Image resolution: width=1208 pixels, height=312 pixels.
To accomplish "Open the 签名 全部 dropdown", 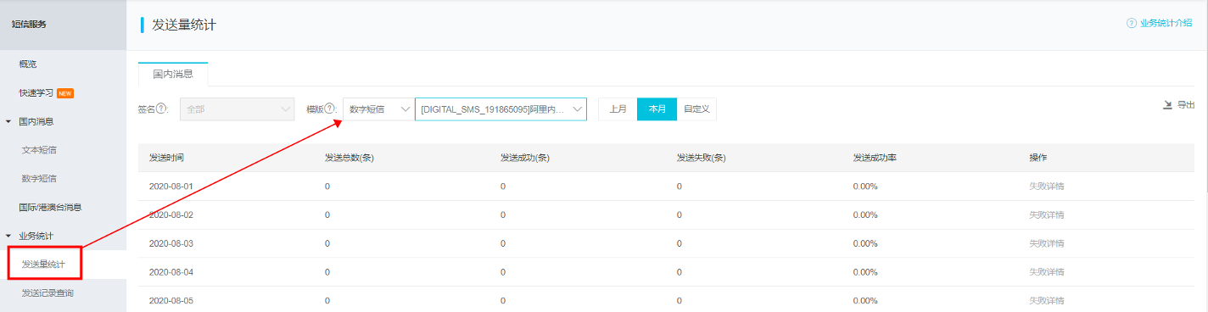I will tap(238, 109).
